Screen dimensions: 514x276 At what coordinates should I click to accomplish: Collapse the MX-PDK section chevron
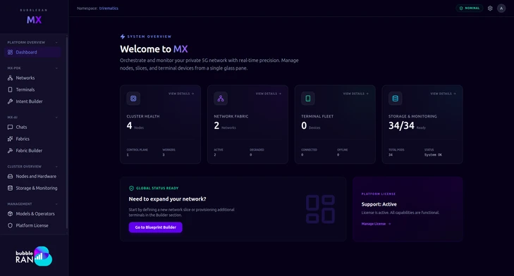56,68
